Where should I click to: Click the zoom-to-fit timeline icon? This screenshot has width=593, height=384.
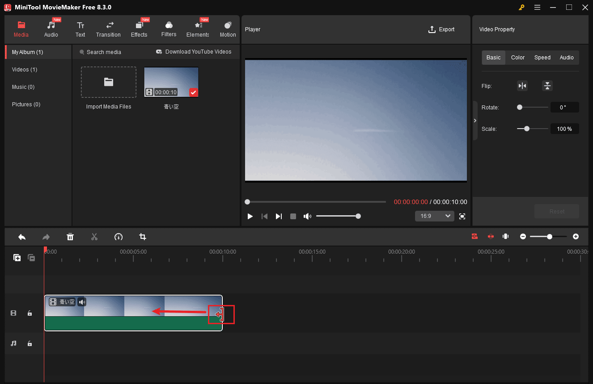point(506,236)
